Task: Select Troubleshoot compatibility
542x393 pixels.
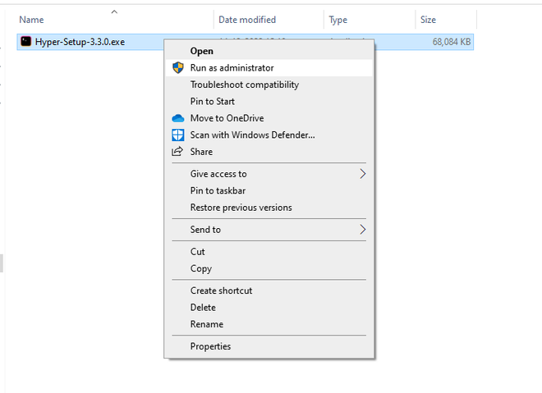Action: click(245, 85)
